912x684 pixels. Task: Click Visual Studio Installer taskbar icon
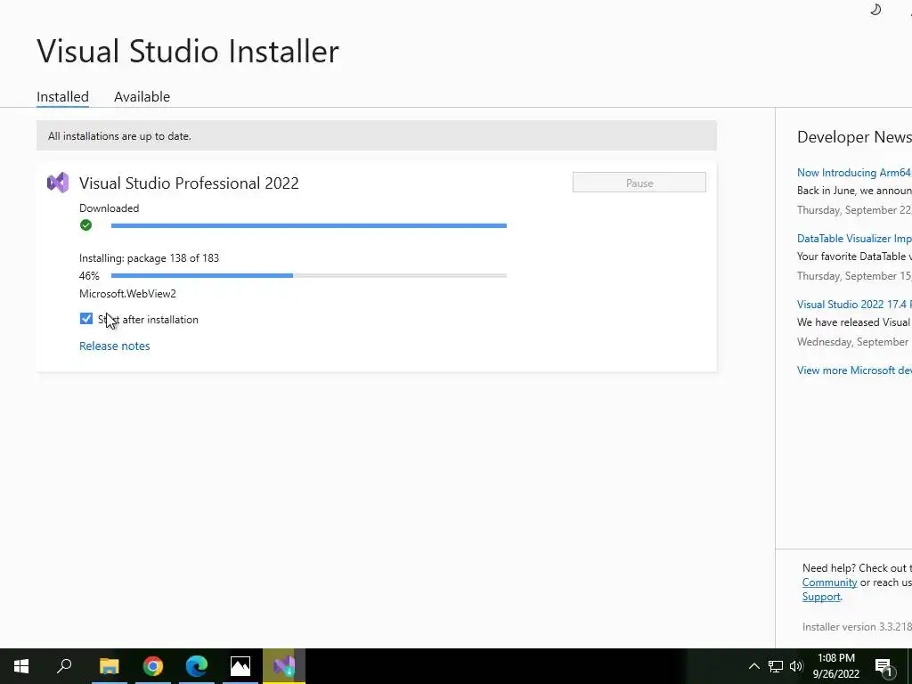[x=284, y=666]
